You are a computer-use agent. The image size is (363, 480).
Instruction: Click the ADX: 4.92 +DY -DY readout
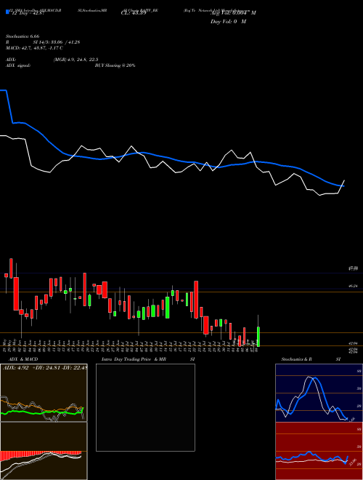point(44,368)
